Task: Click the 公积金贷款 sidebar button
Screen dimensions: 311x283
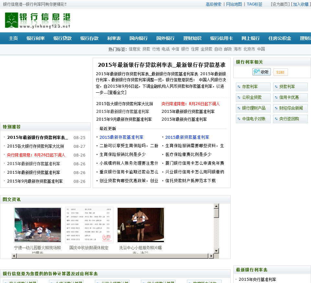Action: [253, 98]
